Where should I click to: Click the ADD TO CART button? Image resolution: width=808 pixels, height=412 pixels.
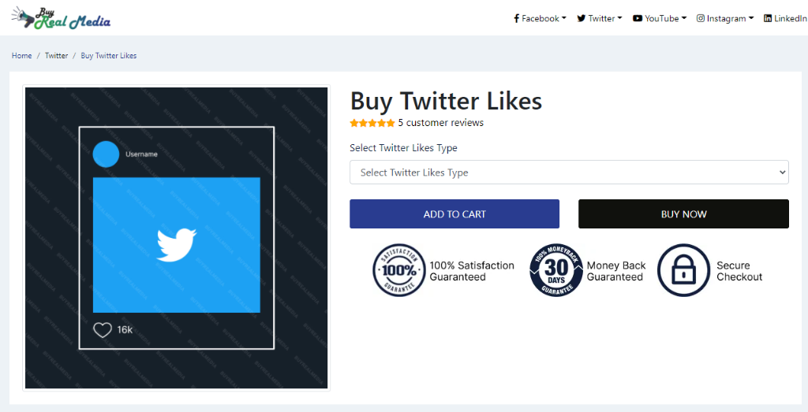[x=454, y=214]
